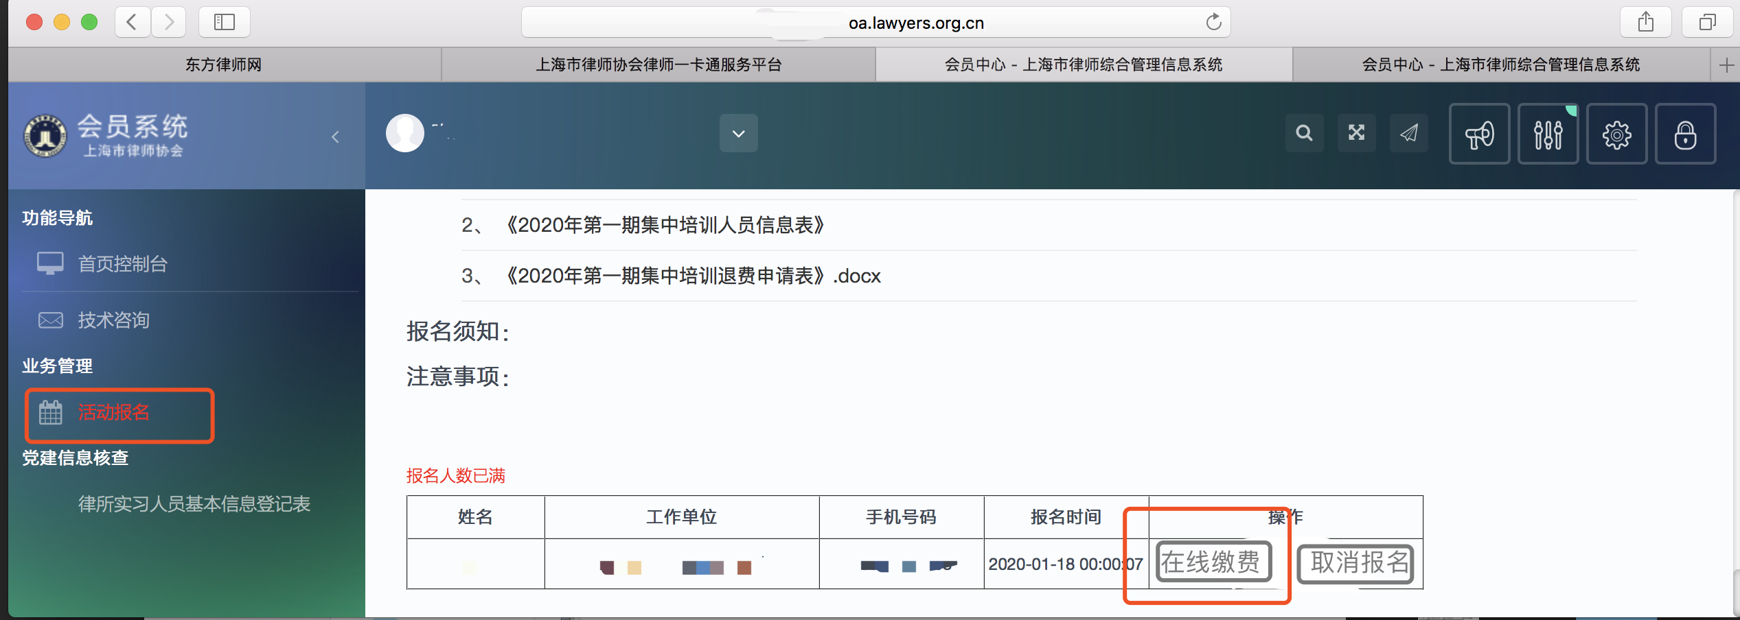Click the search magnifier icon in header
This screenshot has width=1740, height=620.
click(x=1304, y=133)
